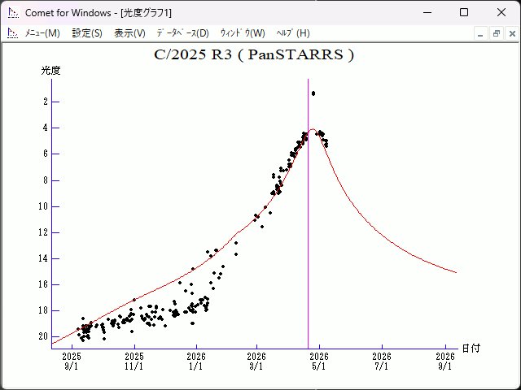Open the ヘルプ(H) menu
Viewport: 521px width, 390px height.
tap(293, 33)
